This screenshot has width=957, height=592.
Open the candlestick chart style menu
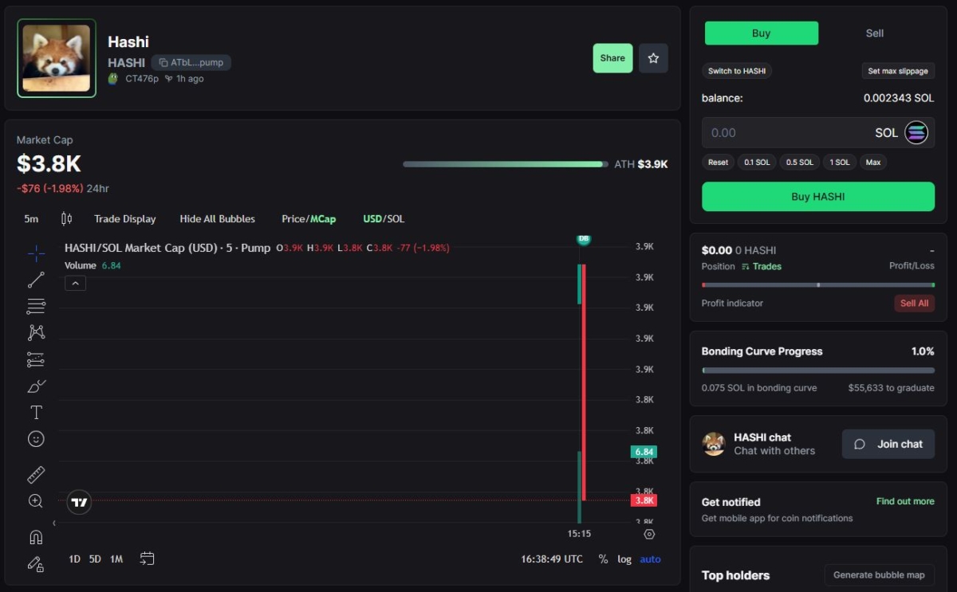pyautogui.click(x=66, y=219)
